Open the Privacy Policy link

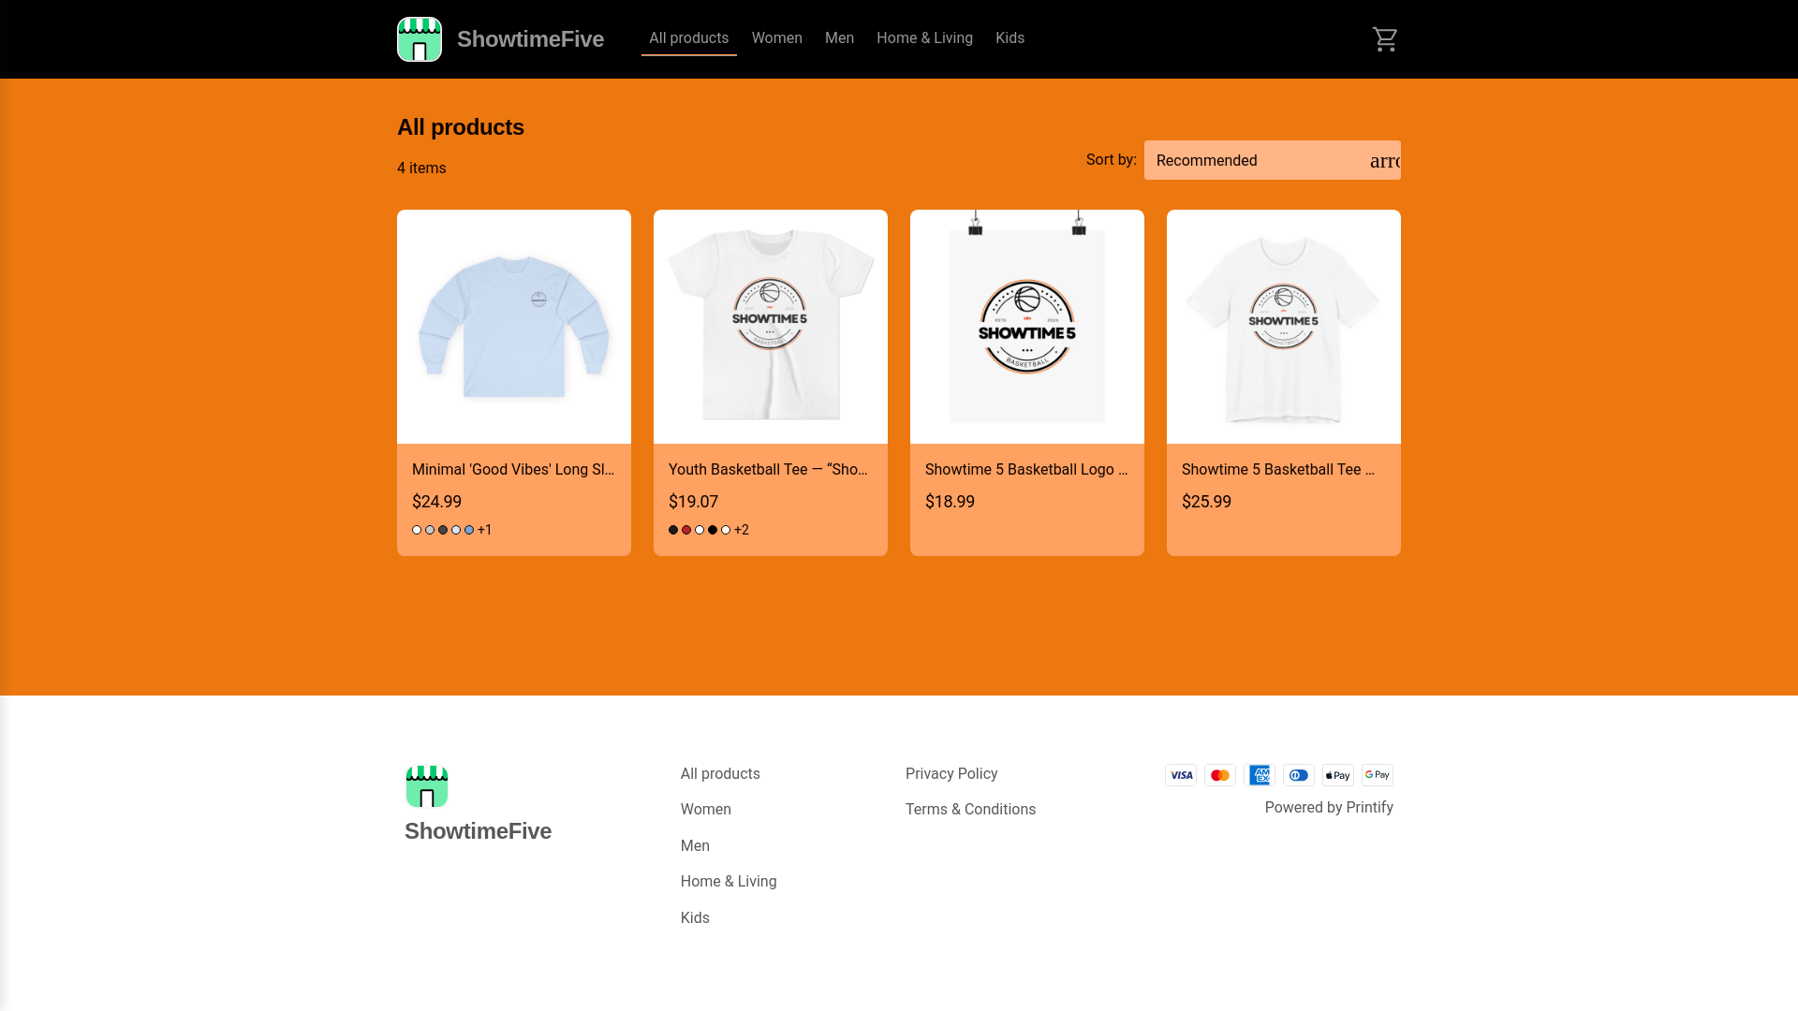(951, 774)
